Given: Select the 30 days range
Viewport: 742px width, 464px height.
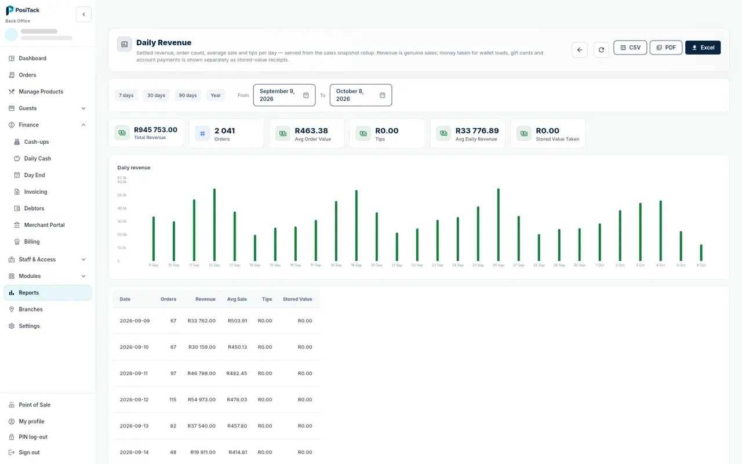Looking at the screenshot, I should (156, 95).
